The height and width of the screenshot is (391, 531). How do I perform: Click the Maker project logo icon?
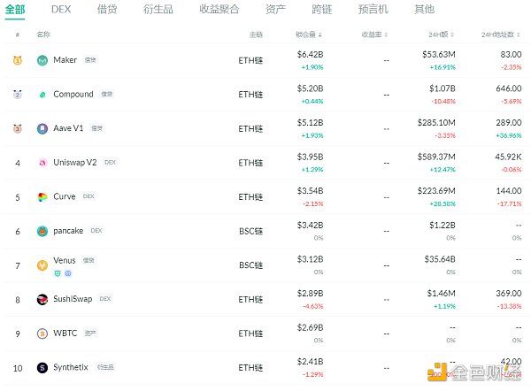(x=42, y=60)
